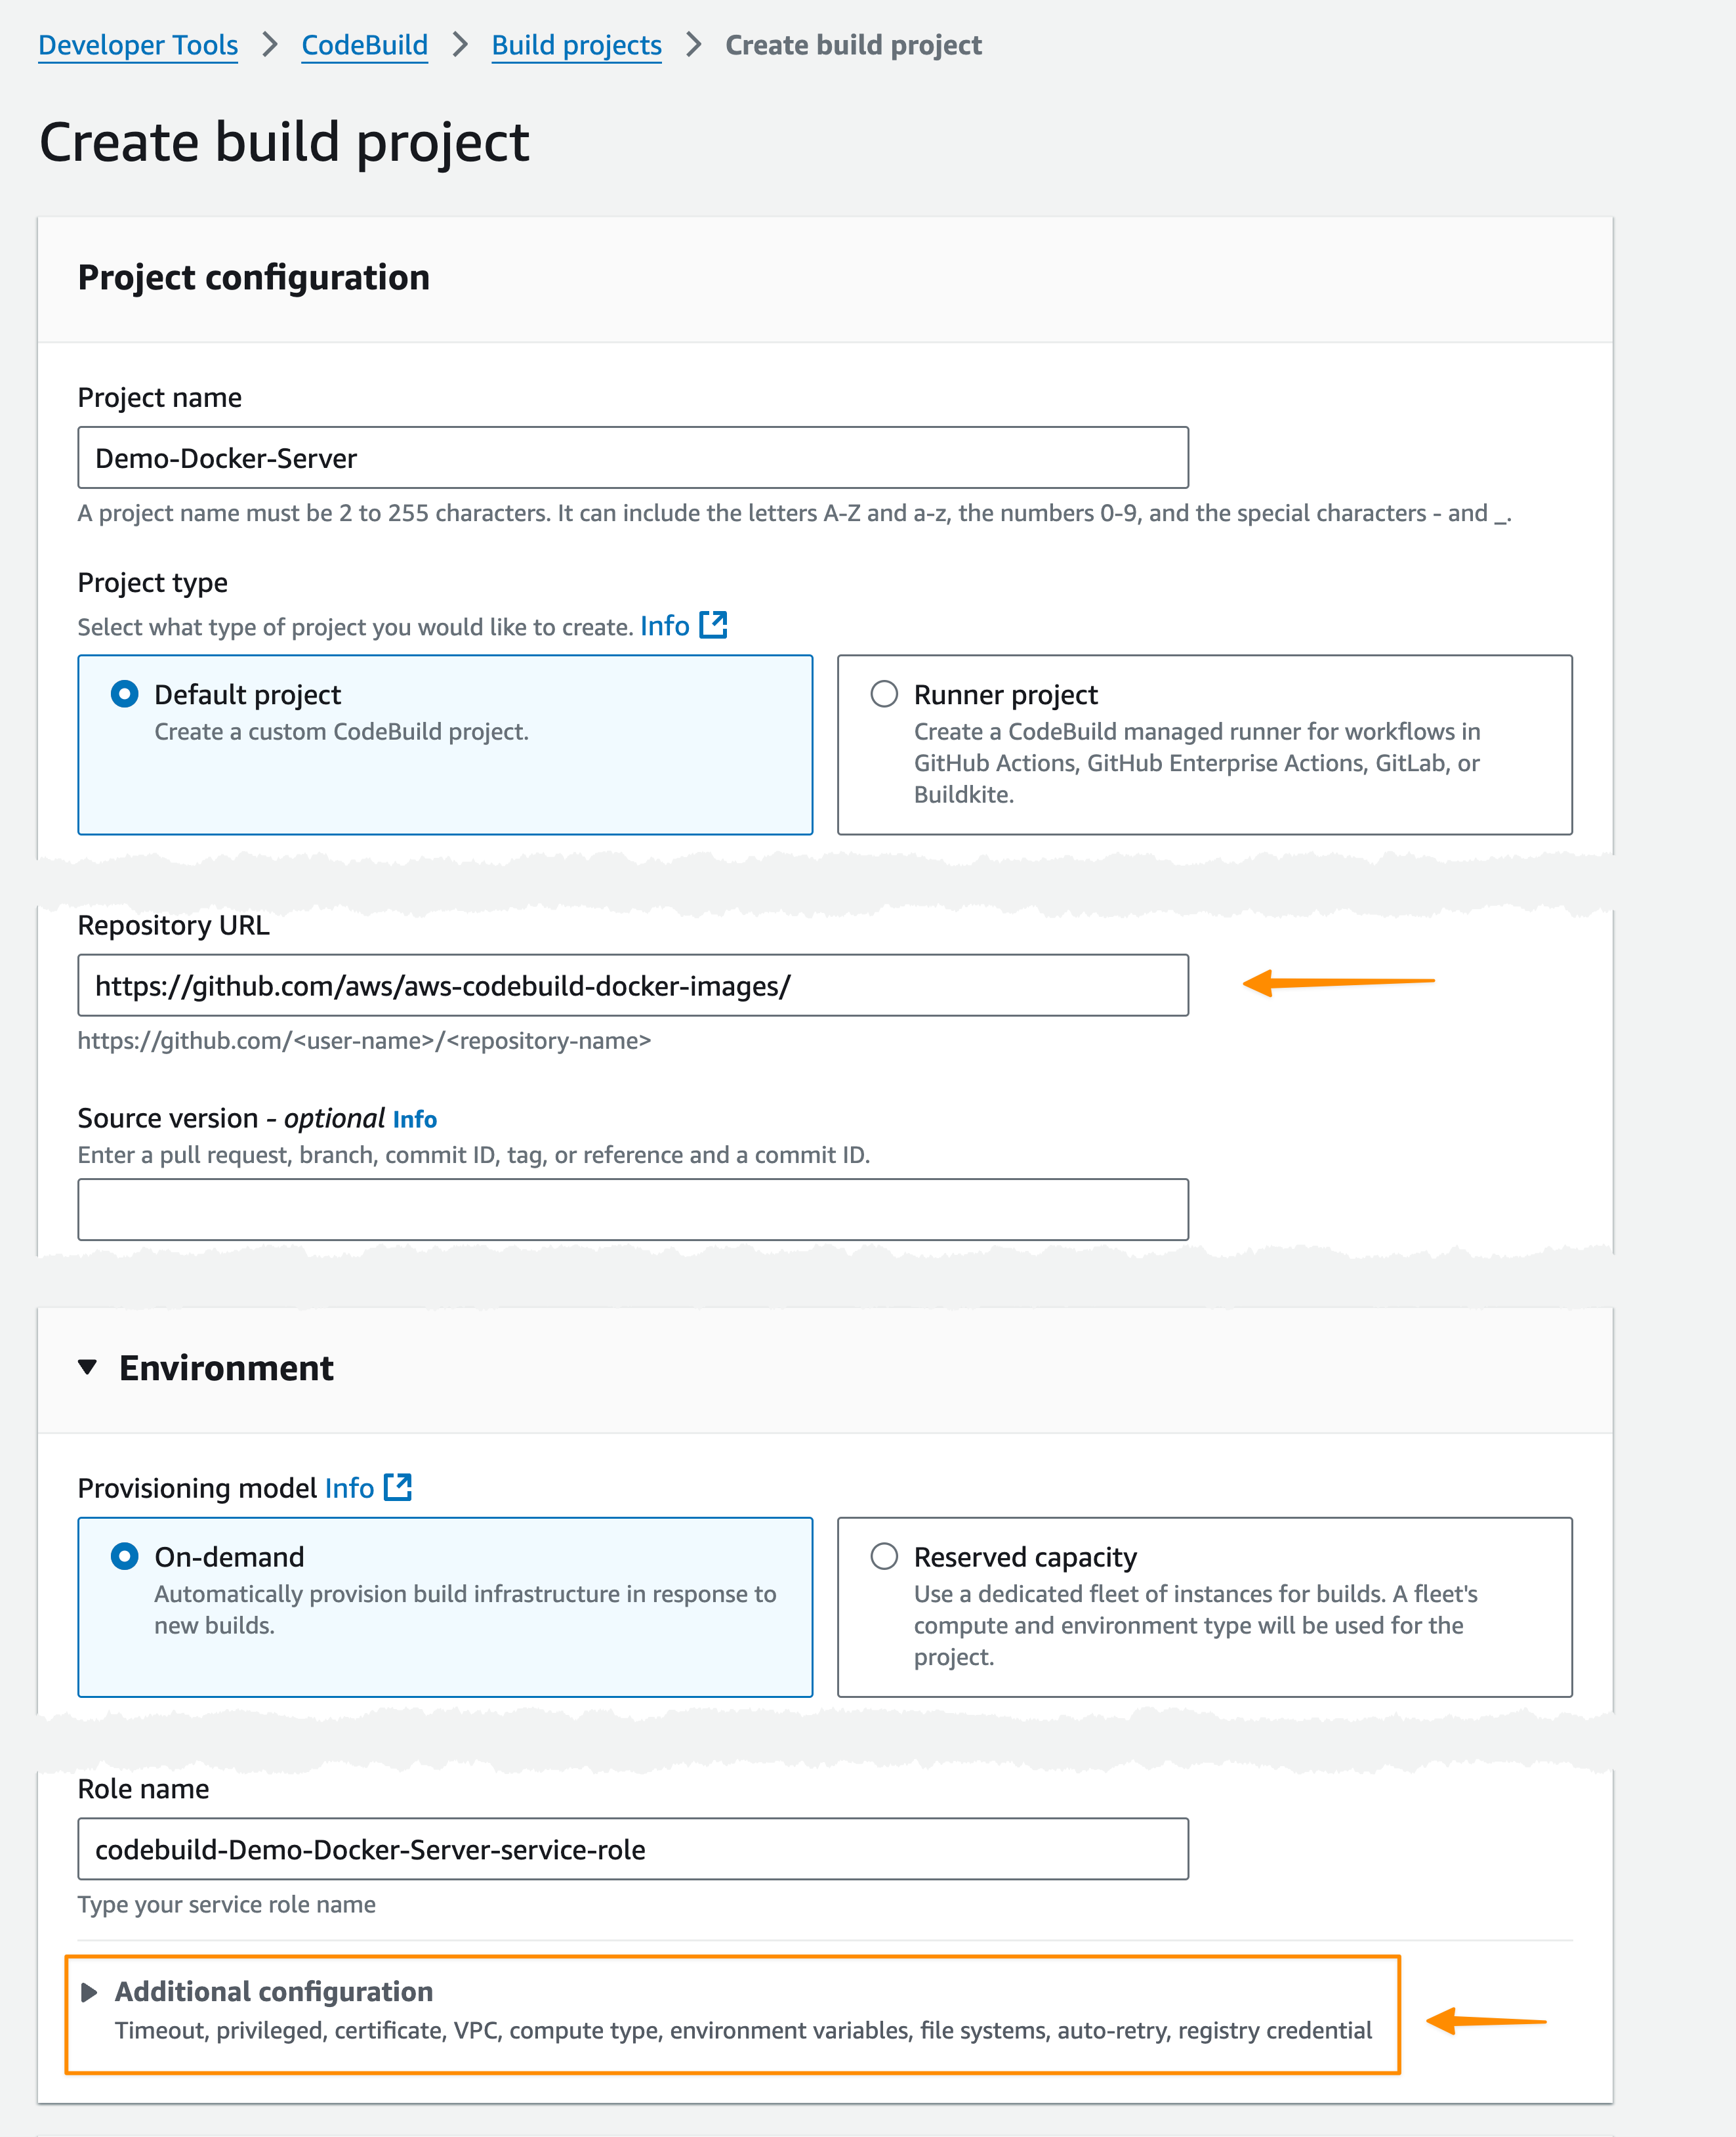Viewport: 1736px width, 2137px height.
Task: Click Info link next to Provisioning model
Action: (349, 1488)
